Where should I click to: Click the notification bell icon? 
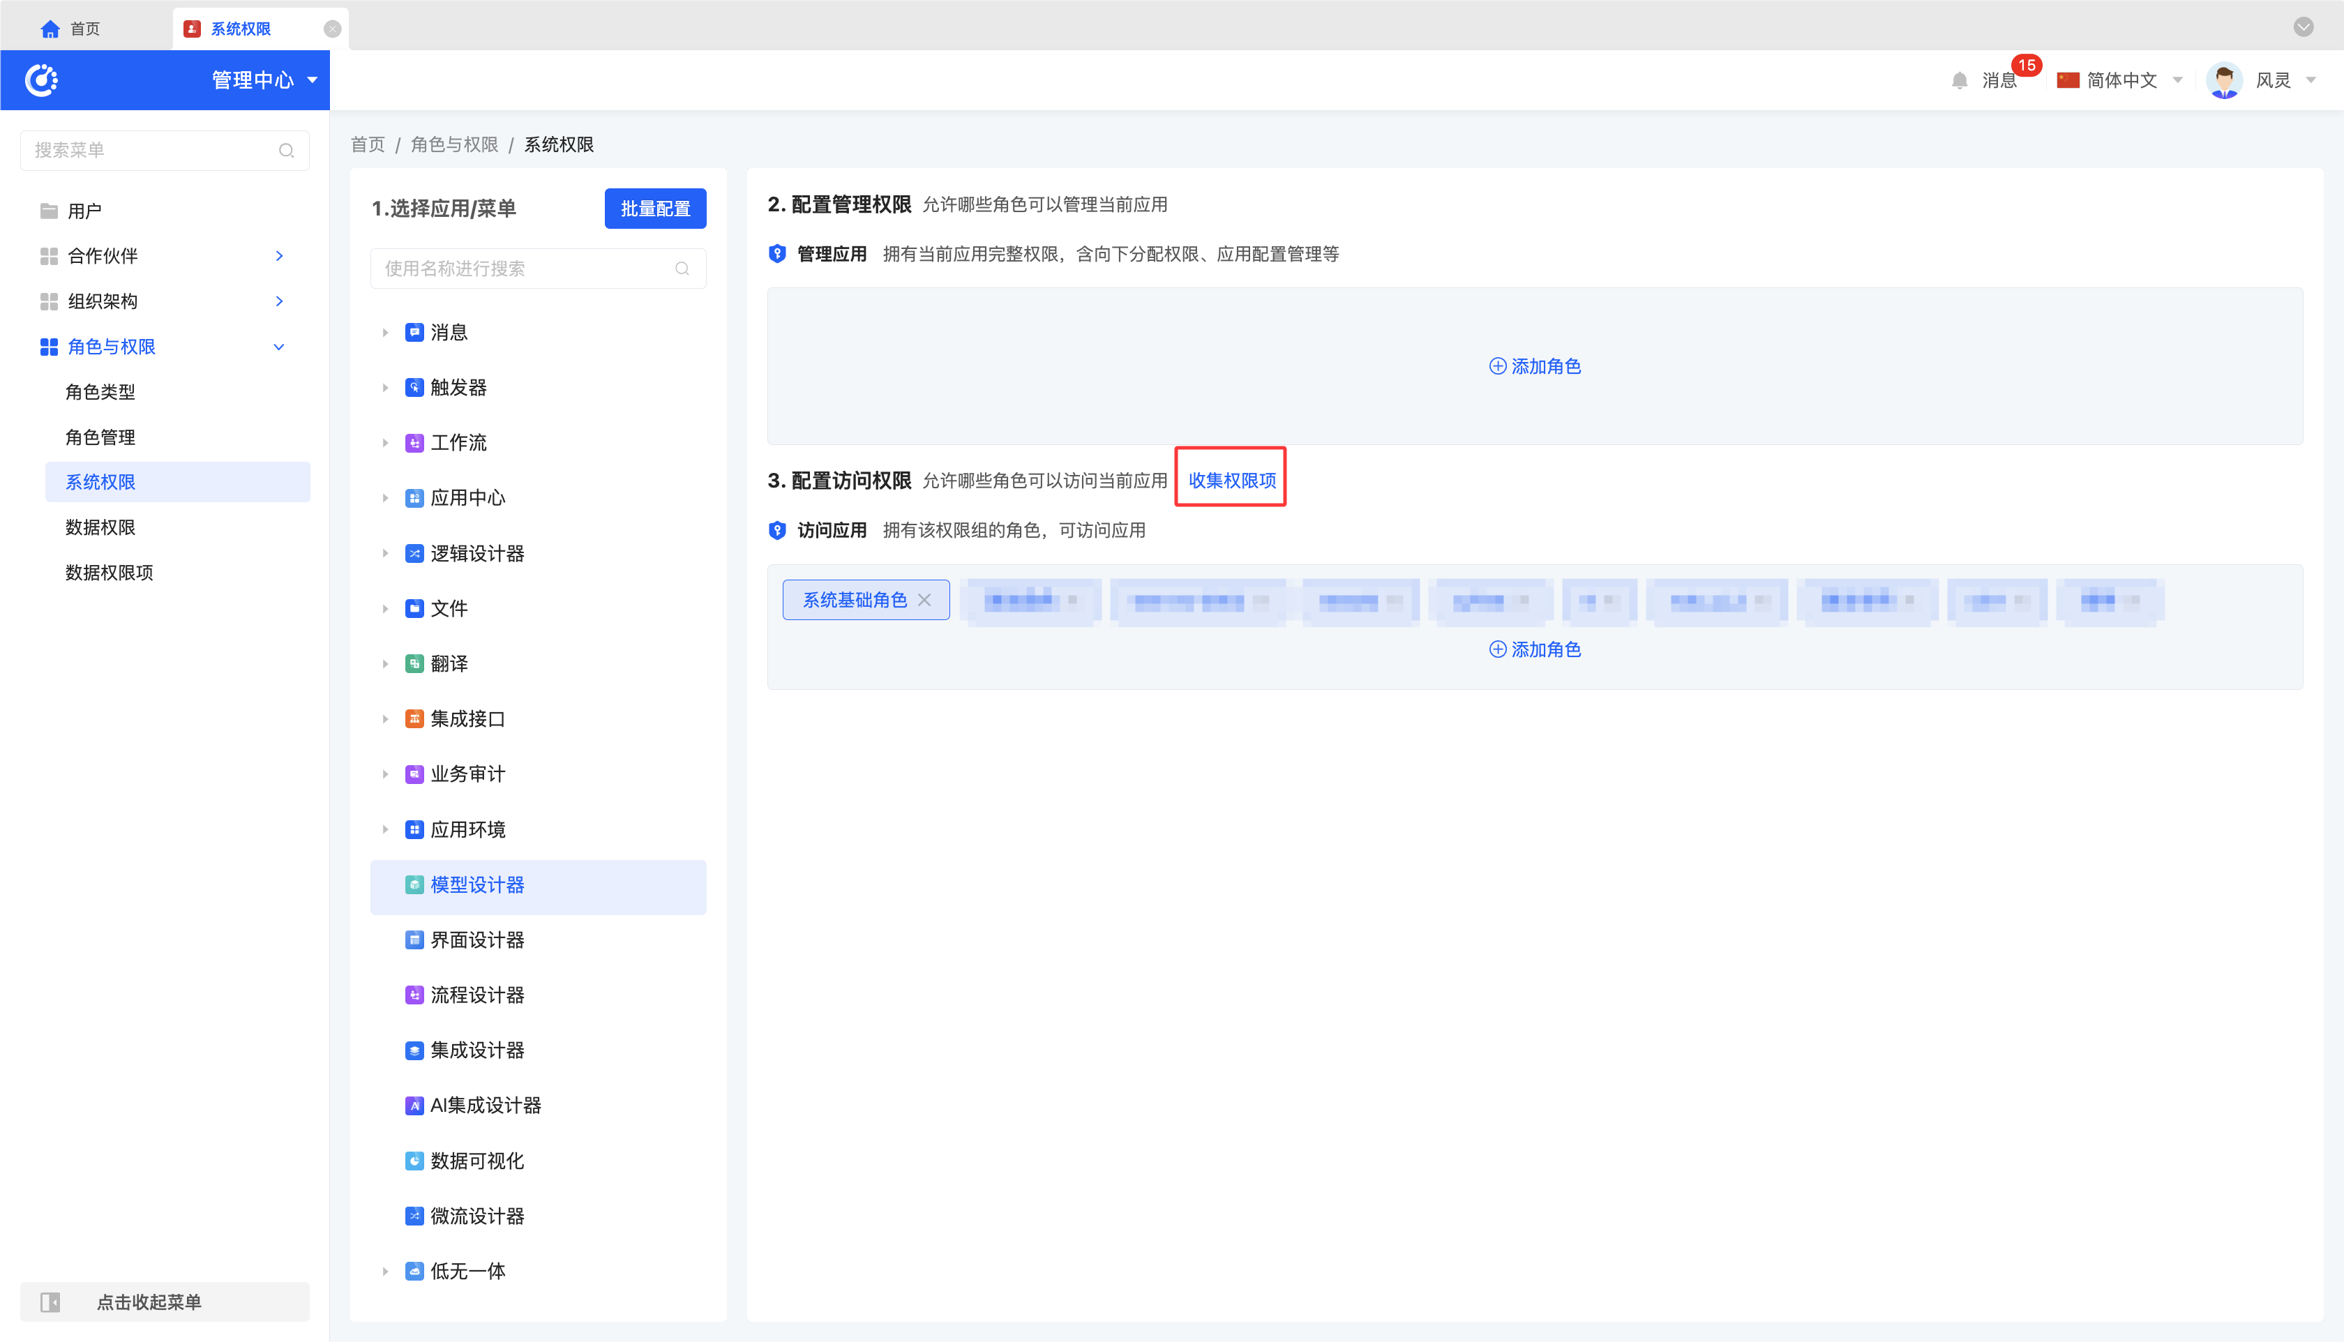click(1959, 80)
